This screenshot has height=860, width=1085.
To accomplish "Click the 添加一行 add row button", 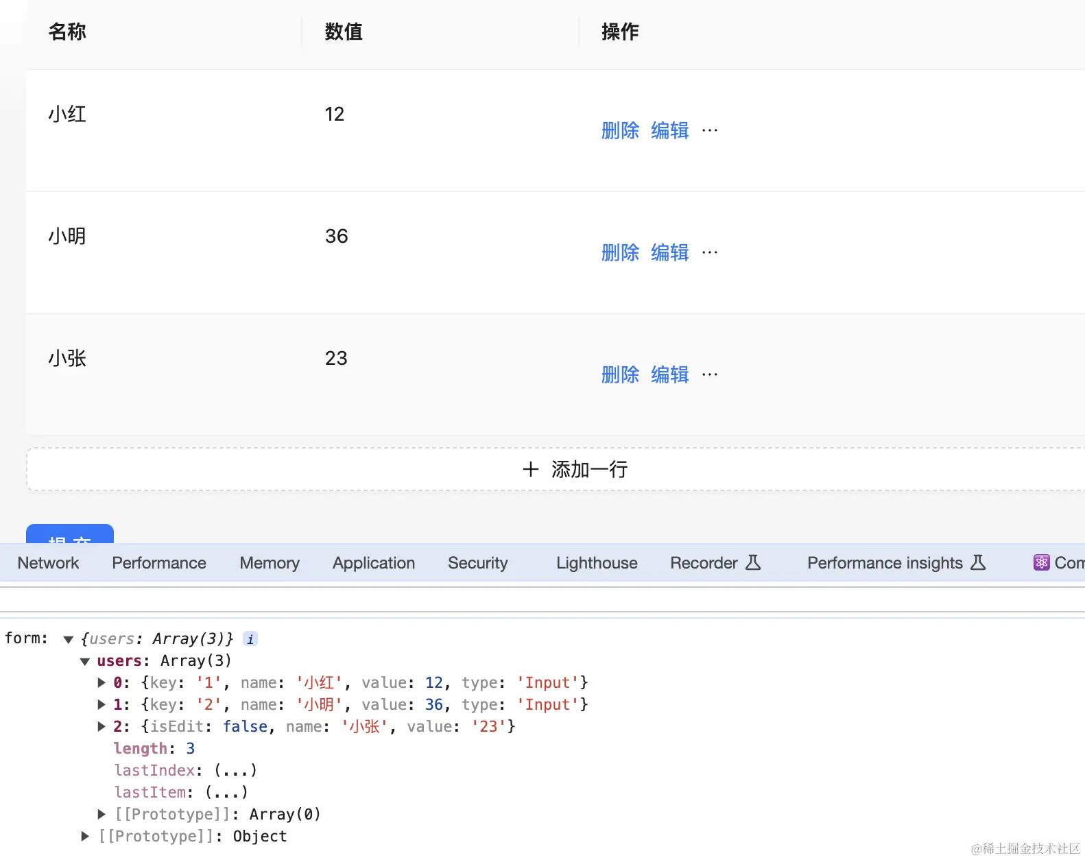I will (x=556, y=470).
